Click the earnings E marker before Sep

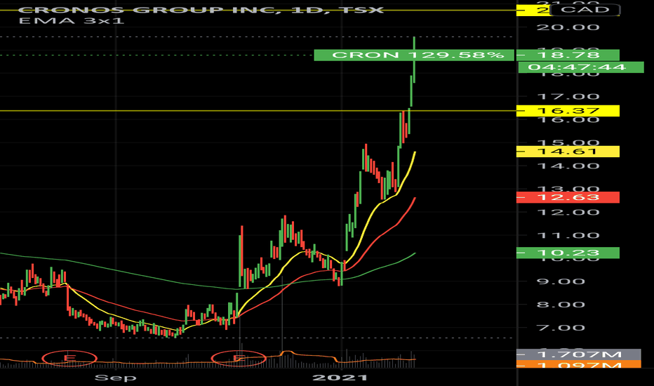[x=69, y=358]
